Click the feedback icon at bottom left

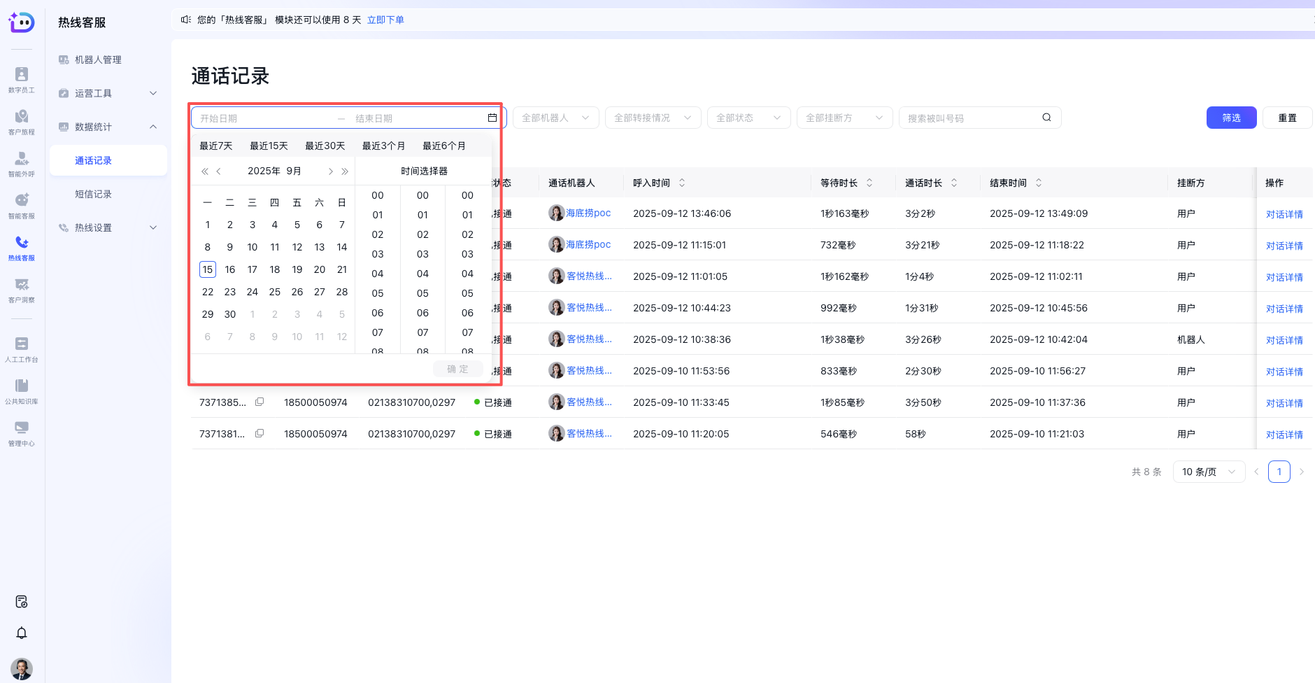(x=21, y=601)
